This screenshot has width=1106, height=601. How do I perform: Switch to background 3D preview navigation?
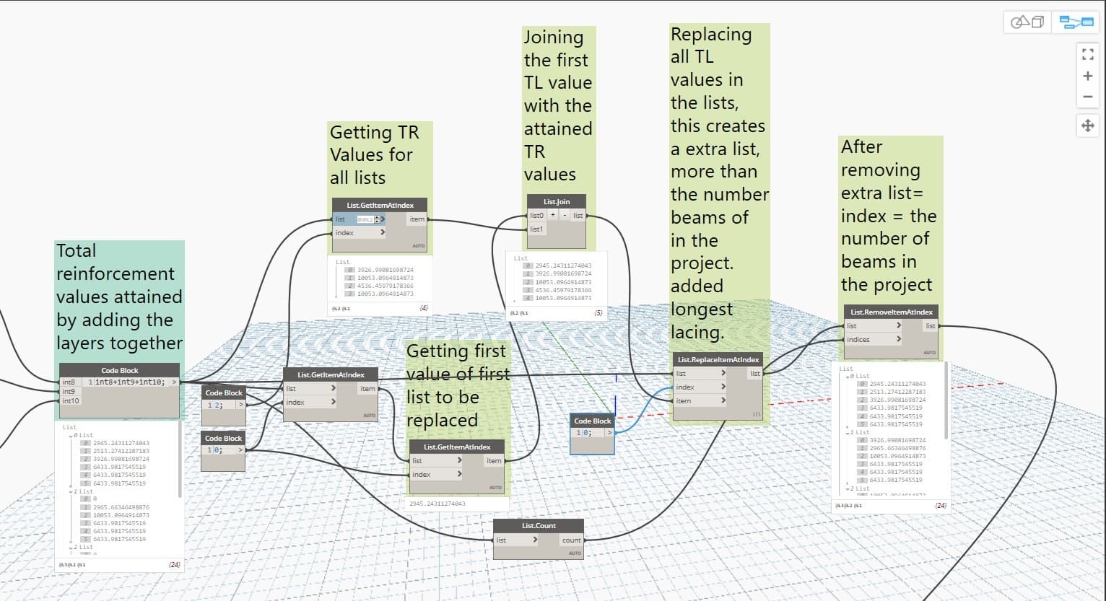(1027, 22)
